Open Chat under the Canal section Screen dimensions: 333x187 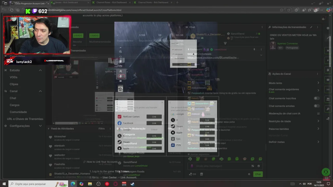pyautogui.click(x=13, y=98)
